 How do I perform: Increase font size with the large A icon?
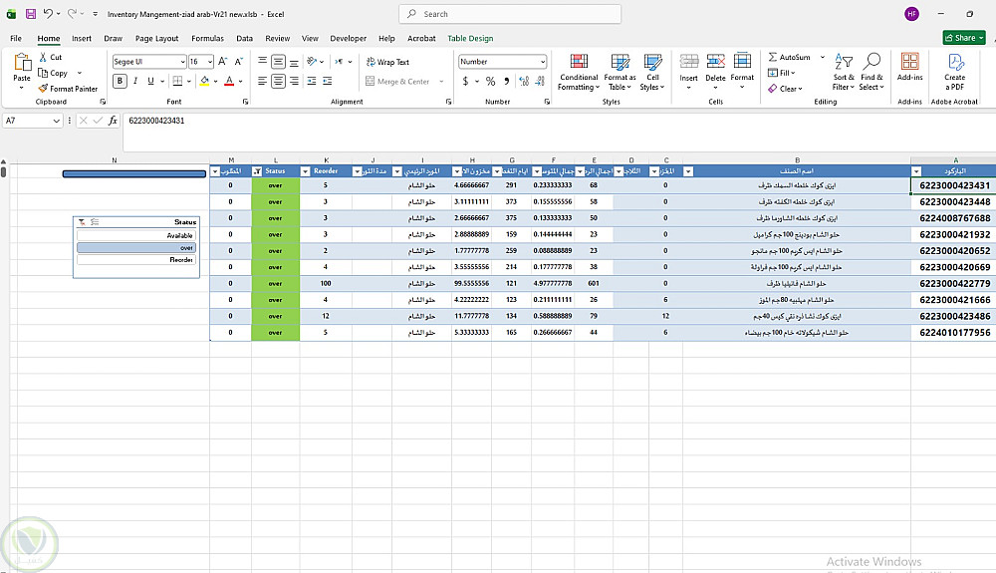point(222,62)
